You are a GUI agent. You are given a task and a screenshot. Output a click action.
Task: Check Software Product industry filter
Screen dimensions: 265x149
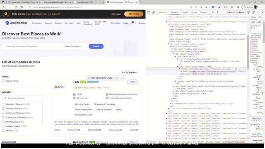point(3,126)
